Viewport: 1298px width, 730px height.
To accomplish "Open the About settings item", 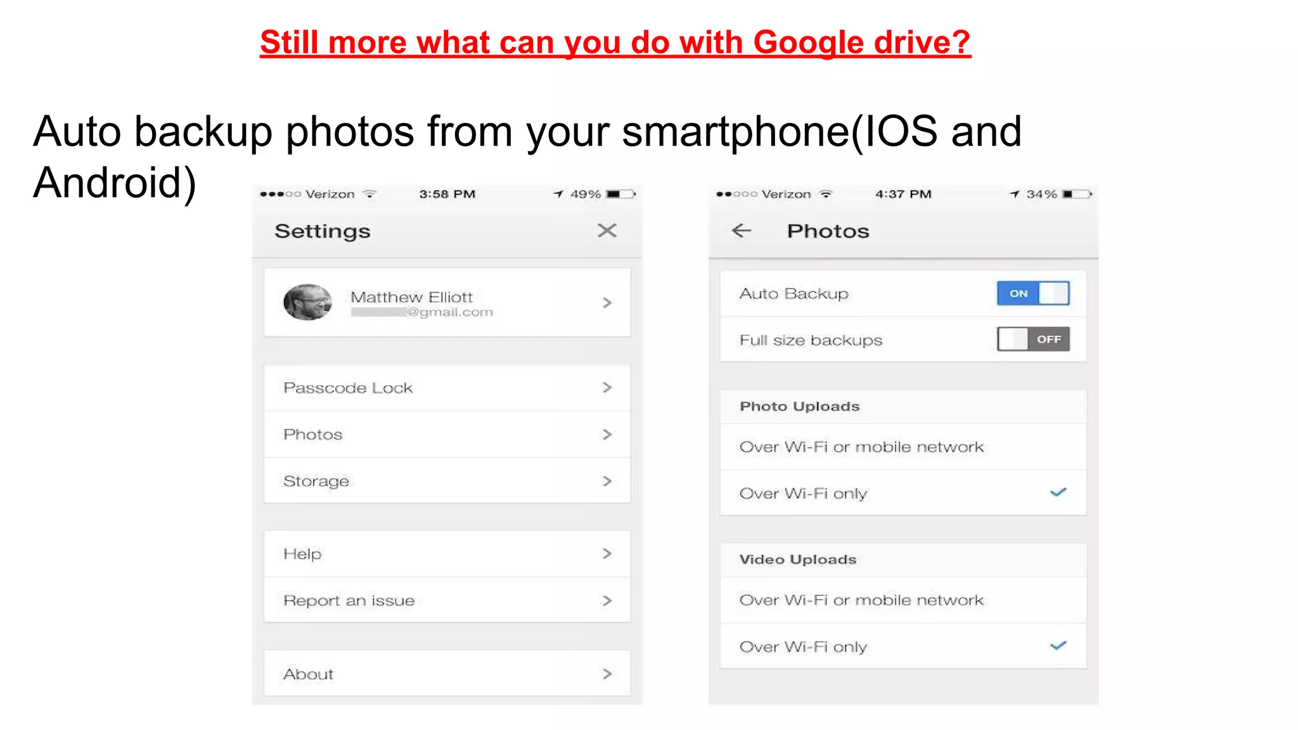I will click(x=447, y=674).
